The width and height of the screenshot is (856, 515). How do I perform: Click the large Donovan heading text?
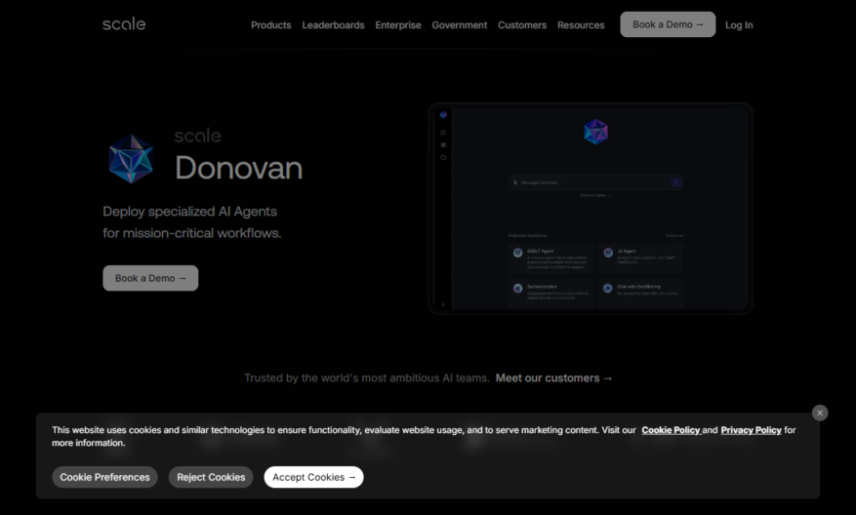coord(238,168)
